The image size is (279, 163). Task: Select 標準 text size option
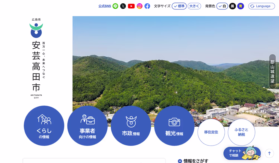point(179,6)
